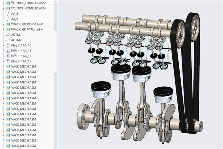The image size is (223, 149).
Task: Click the ADTM1 datum plane icon
Action: click(8, 35)
